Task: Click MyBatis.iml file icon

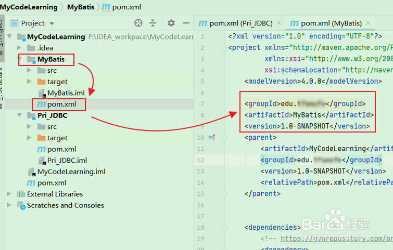Action: click(42, 93)
